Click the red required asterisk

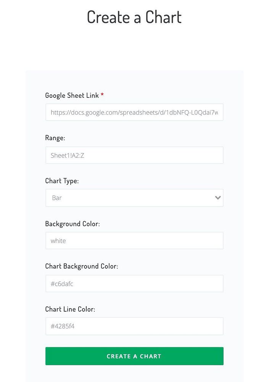pos(102,95)
